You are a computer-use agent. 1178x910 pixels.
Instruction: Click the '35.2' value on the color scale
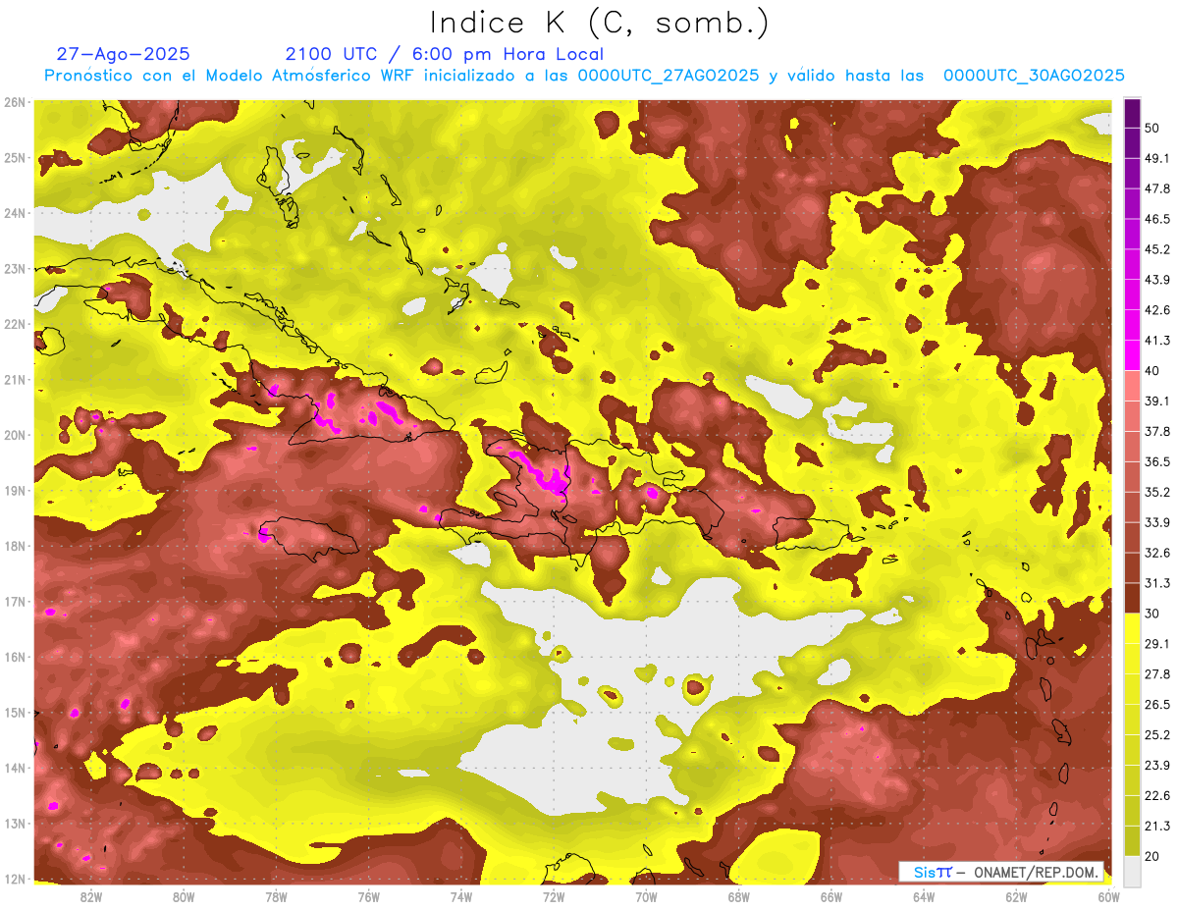point(1157,492)
